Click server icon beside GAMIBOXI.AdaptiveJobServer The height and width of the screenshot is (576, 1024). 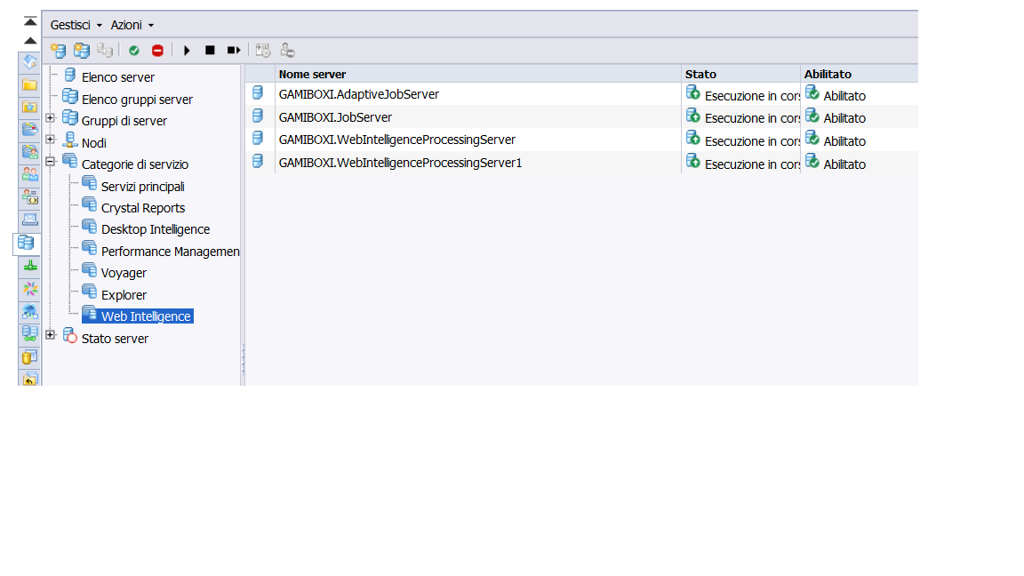click(258, 92)
